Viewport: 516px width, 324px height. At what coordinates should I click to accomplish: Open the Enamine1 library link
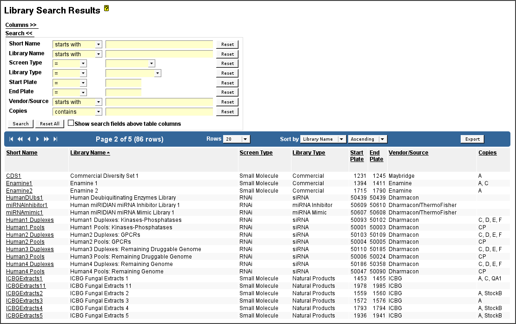[19, 183]
